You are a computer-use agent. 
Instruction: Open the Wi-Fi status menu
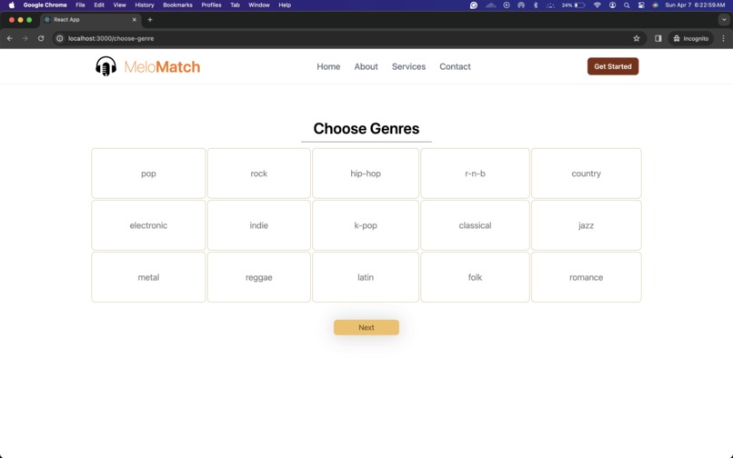pyautogui.click(x=597, y=5)
